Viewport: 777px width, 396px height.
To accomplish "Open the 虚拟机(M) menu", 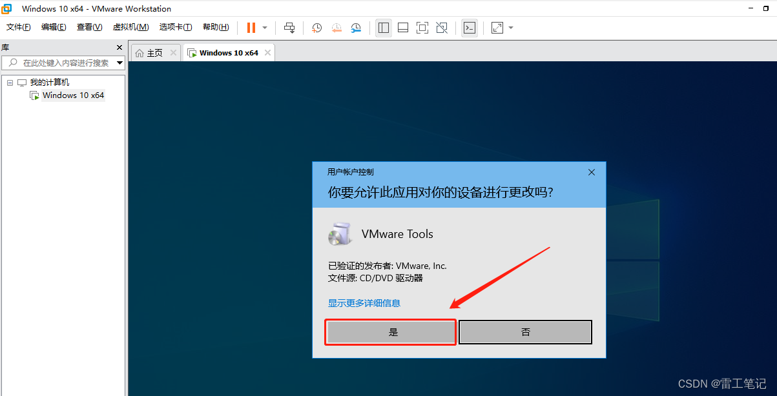I will (131, 27).
